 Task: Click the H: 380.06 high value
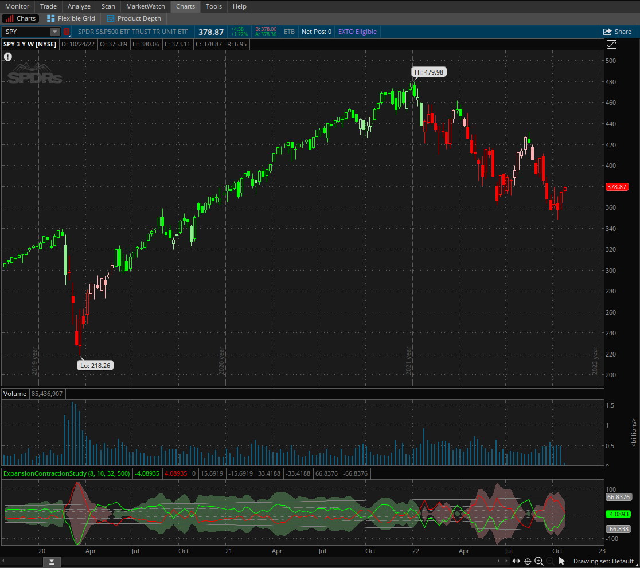146,44
